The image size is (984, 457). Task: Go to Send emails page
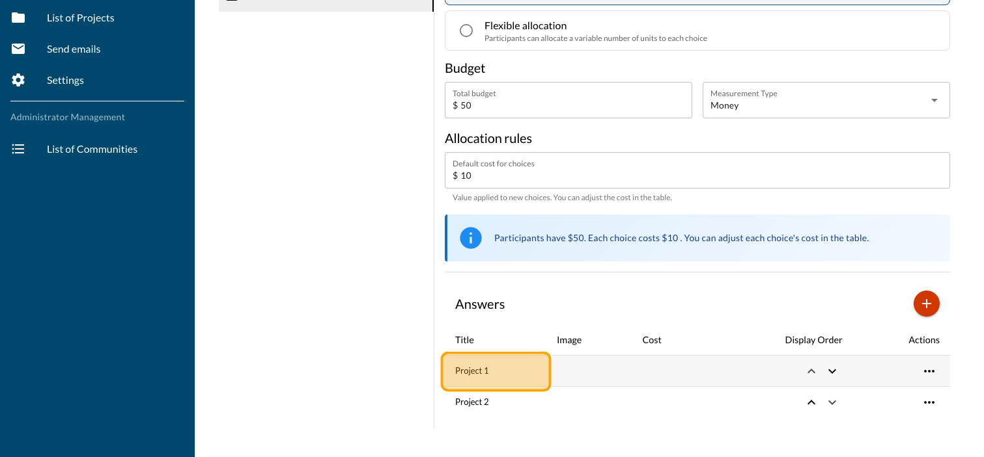point(74,49)
